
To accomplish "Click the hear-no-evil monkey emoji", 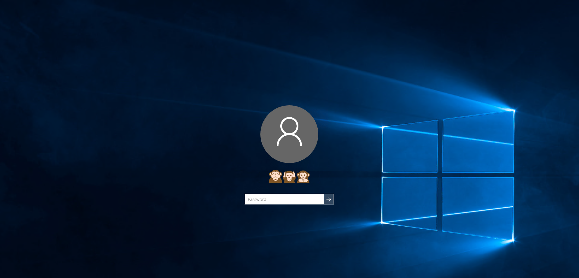I will point(289,177).
